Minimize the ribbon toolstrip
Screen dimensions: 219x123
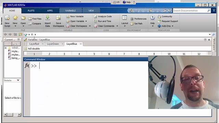[214, 11]
